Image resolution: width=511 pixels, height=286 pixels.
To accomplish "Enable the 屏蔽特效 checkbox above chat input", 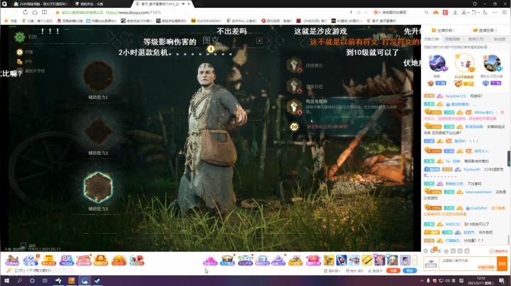I will 492,251.
